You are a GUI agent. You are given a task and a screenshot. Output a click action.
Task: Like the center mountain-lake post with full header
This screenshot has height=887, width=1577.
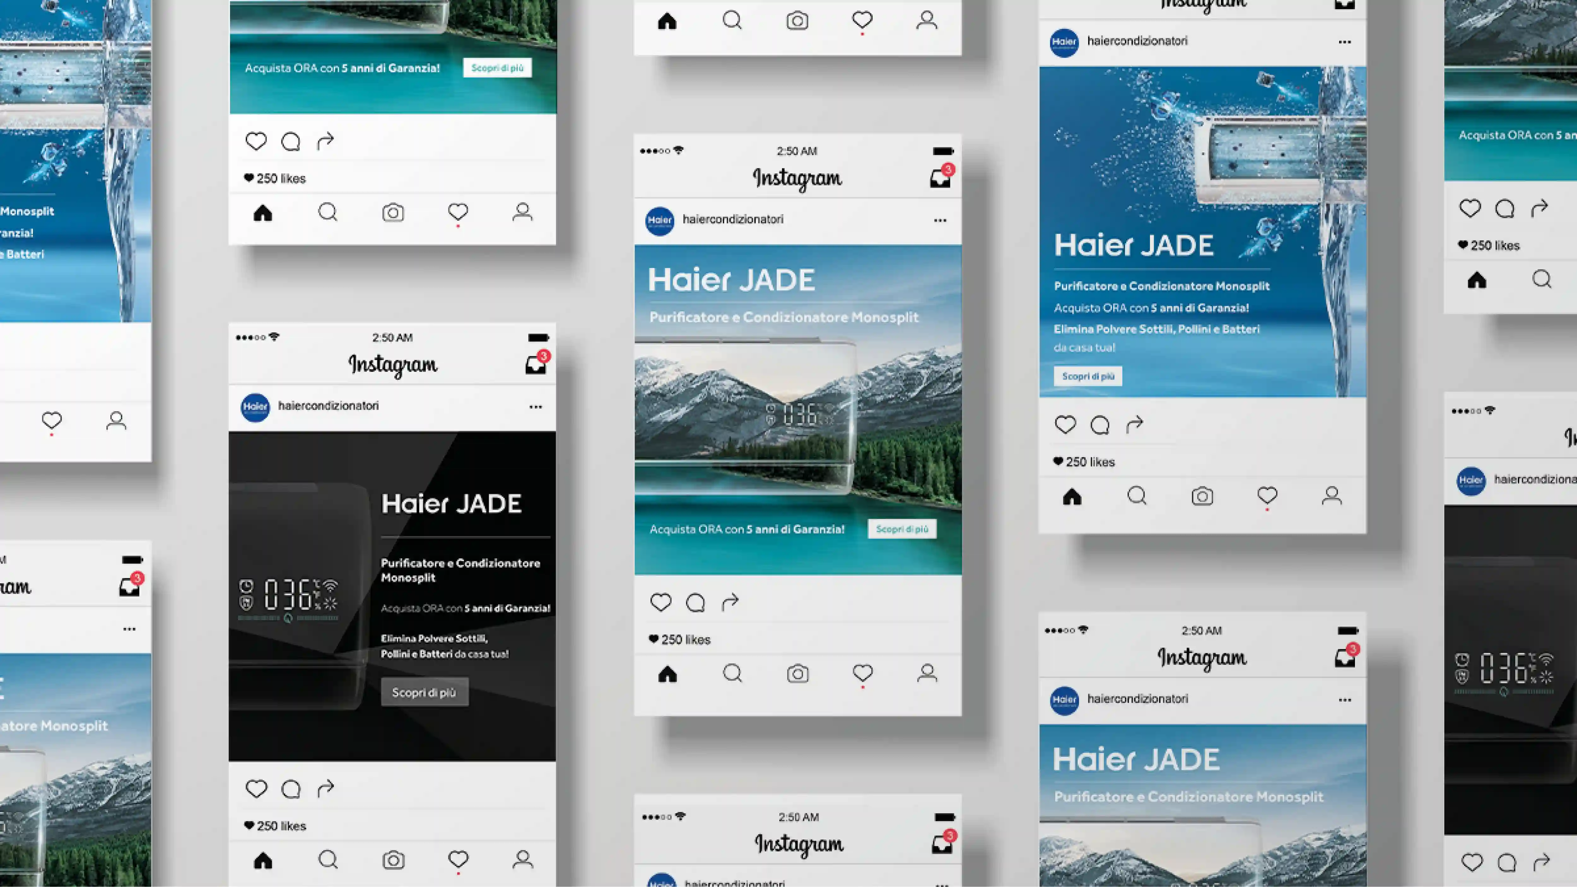click(660, 602)
